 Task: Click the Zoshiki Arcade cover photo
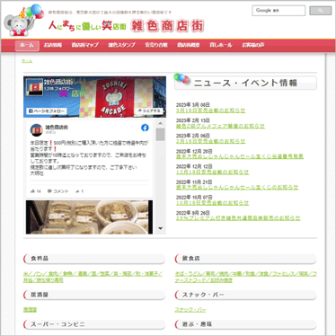[94, 97]
